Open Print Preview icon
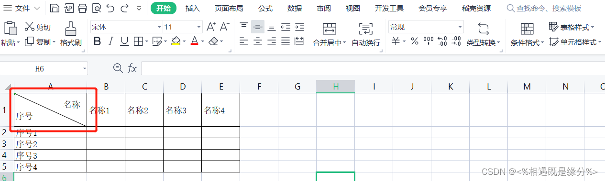The width and height of the screenshot is (605, 181). [97, 8]
